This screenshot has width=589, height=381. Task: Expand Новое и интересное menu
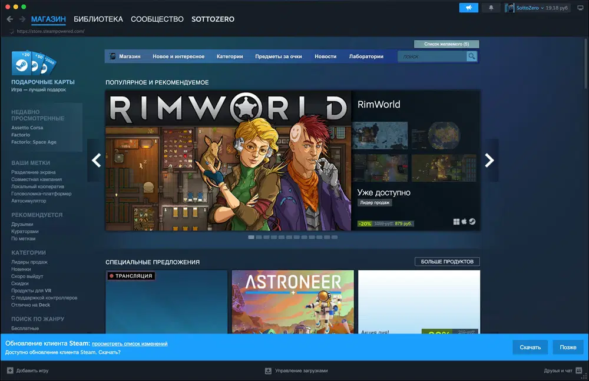(178, 56)
